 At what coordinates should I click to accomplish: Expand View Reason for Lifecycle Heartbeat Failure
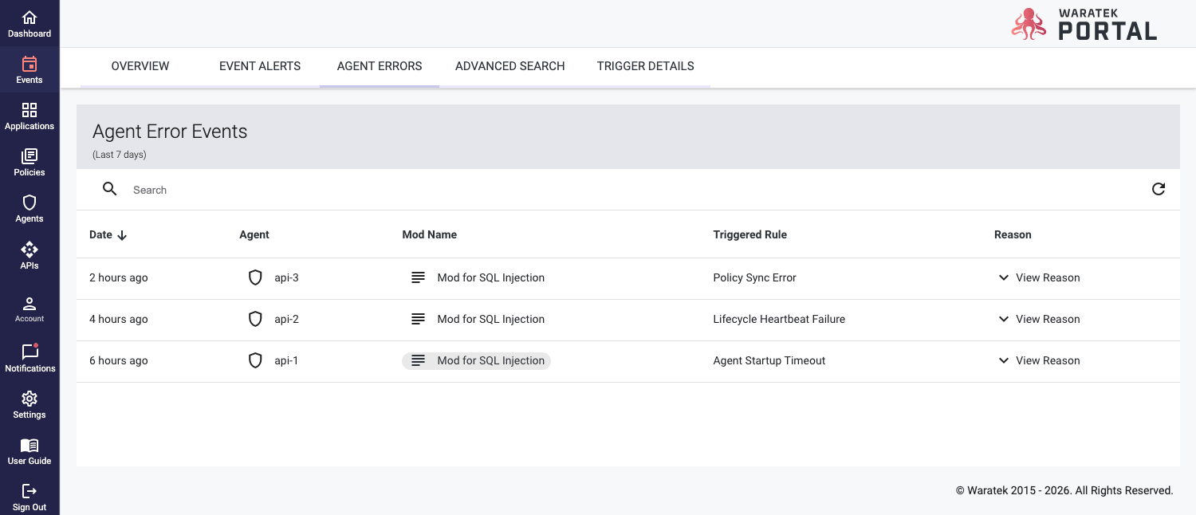(1039, 319)
